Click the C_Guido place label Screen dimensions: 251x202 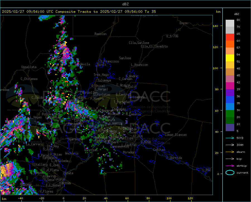(x=37, y=98)
